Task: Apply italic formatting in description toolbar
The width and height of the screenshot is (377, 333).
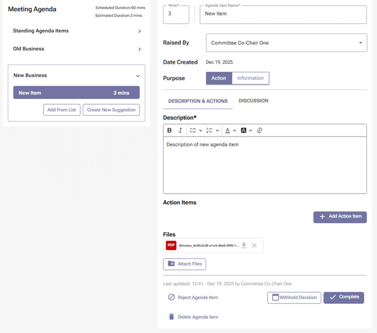Action: [x=180, y=130]
